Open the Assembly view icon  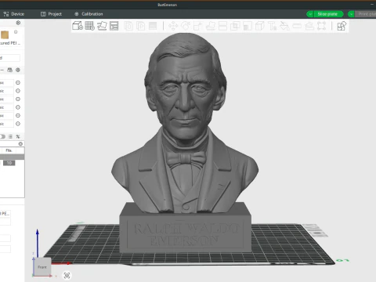(342, 26)
